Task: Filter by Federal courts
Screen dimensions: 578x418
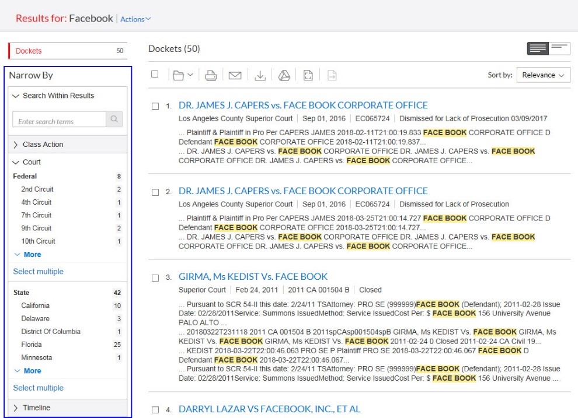Action: [25, 176]
